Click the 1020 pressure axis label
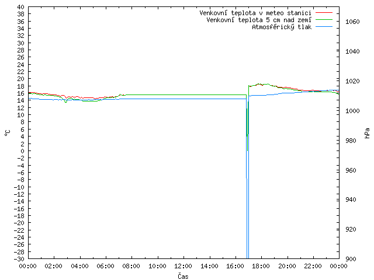The height and width of the screenshot is (280, 374). (x=352, y=81)
